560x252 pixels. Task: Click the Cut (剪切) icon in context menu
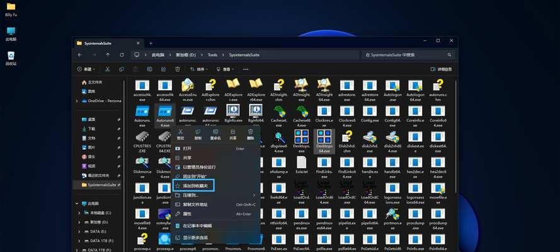click(180, 132)
